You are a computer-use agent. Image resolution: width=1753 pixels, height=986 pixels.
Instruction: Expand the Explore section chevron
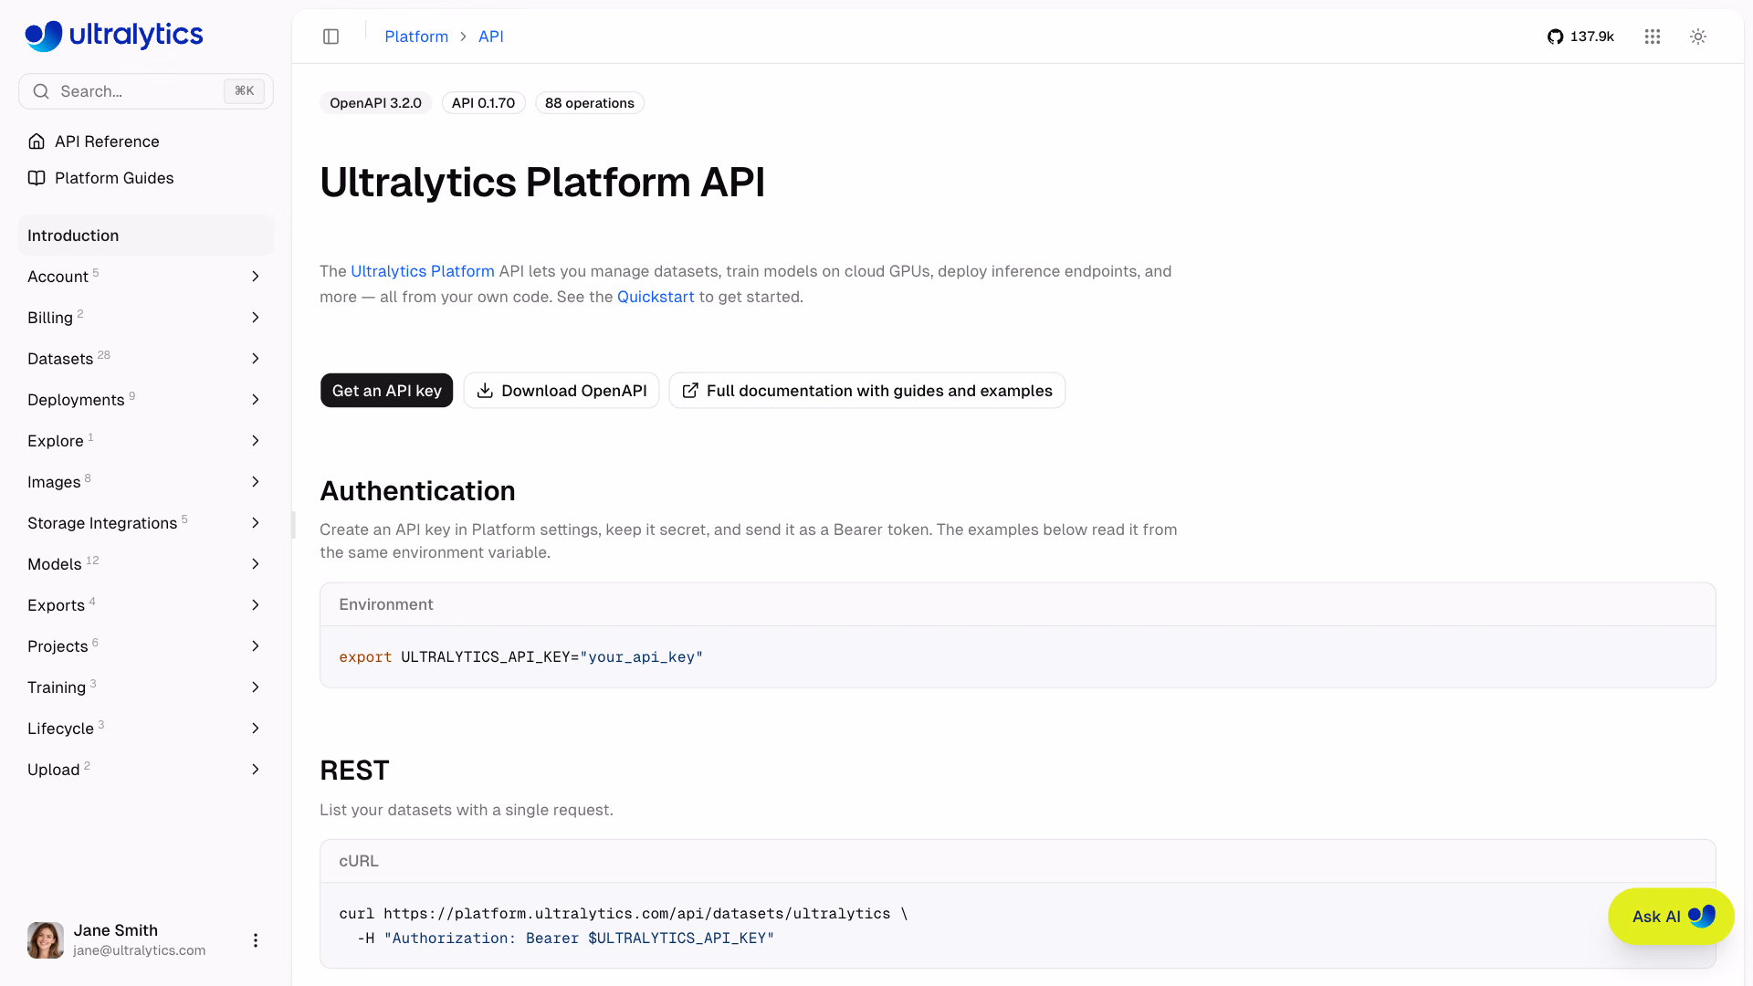click(x=256, y=441)
